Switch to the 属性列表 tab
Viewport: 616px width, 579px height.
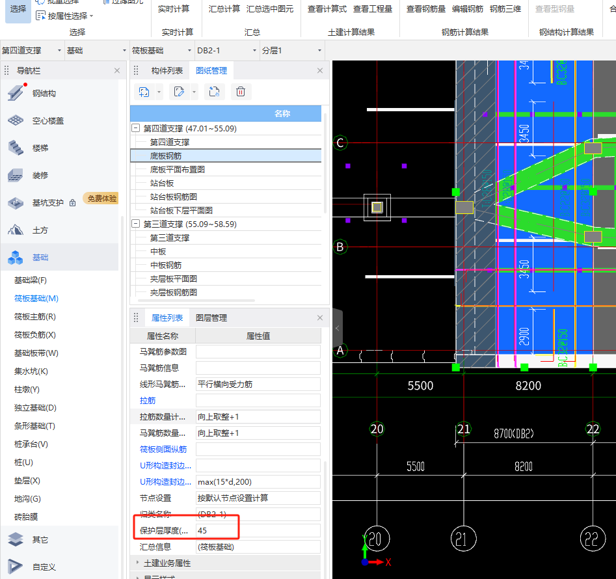pyautogui.click(x=167, y=317)
